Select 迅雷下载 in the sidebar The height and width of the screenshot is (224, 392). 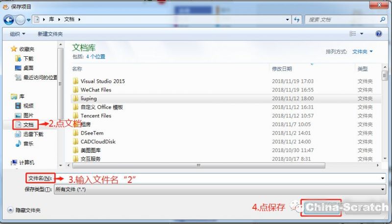click(x=33, y=134)
